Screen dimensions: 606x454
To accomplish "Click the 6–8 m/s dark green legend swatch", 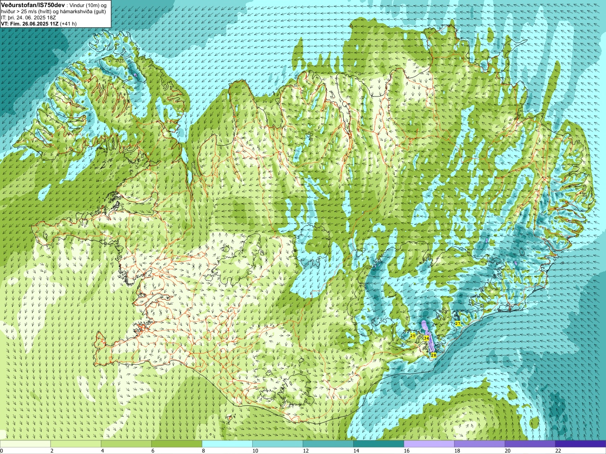I will click(x=177, y=444).
